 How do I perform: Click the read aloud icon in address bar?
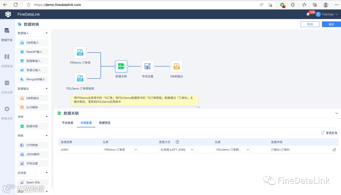click(x=261, y=5)
